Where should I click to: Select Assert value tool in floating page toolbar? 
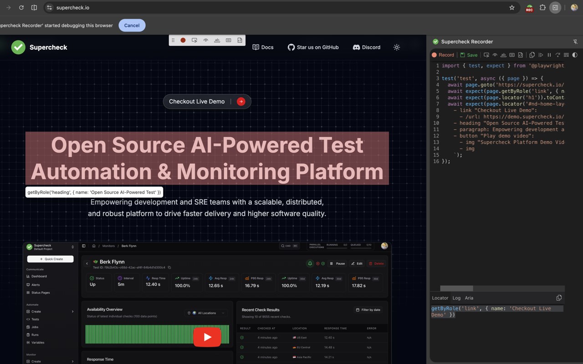click(229, 40)
